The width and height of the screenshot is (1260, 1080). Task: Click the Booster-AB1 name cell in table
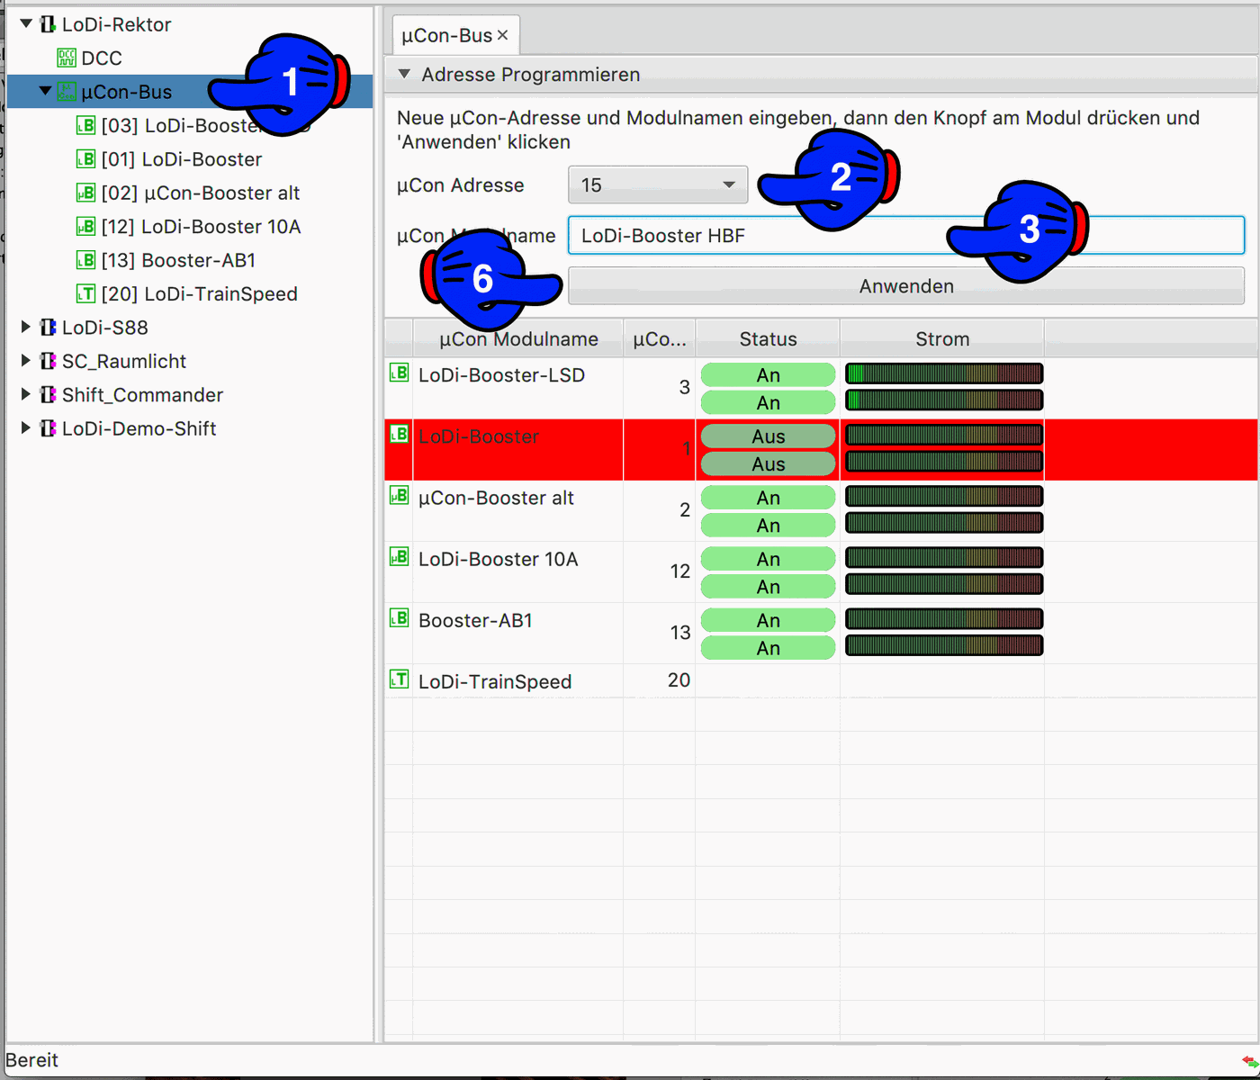517,633
